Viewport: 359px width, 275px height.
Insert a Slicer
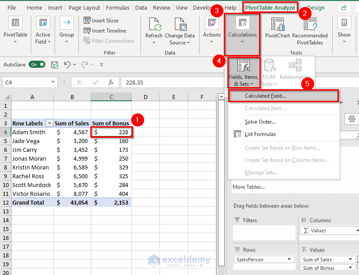pos(101,20)
